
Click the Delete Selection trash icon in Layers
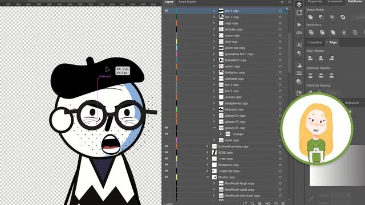(283, 203)
